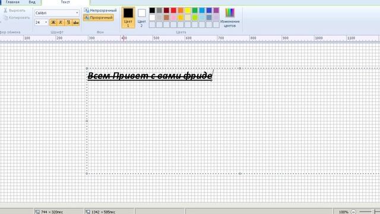
Task: Select Прозрачный (transparent) background option
Action: coord(99,17)
